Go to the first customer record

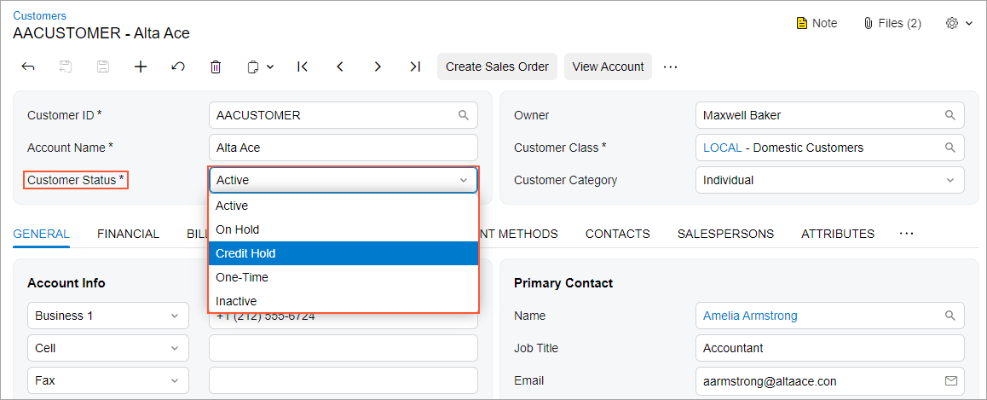[x=303, y=67]
